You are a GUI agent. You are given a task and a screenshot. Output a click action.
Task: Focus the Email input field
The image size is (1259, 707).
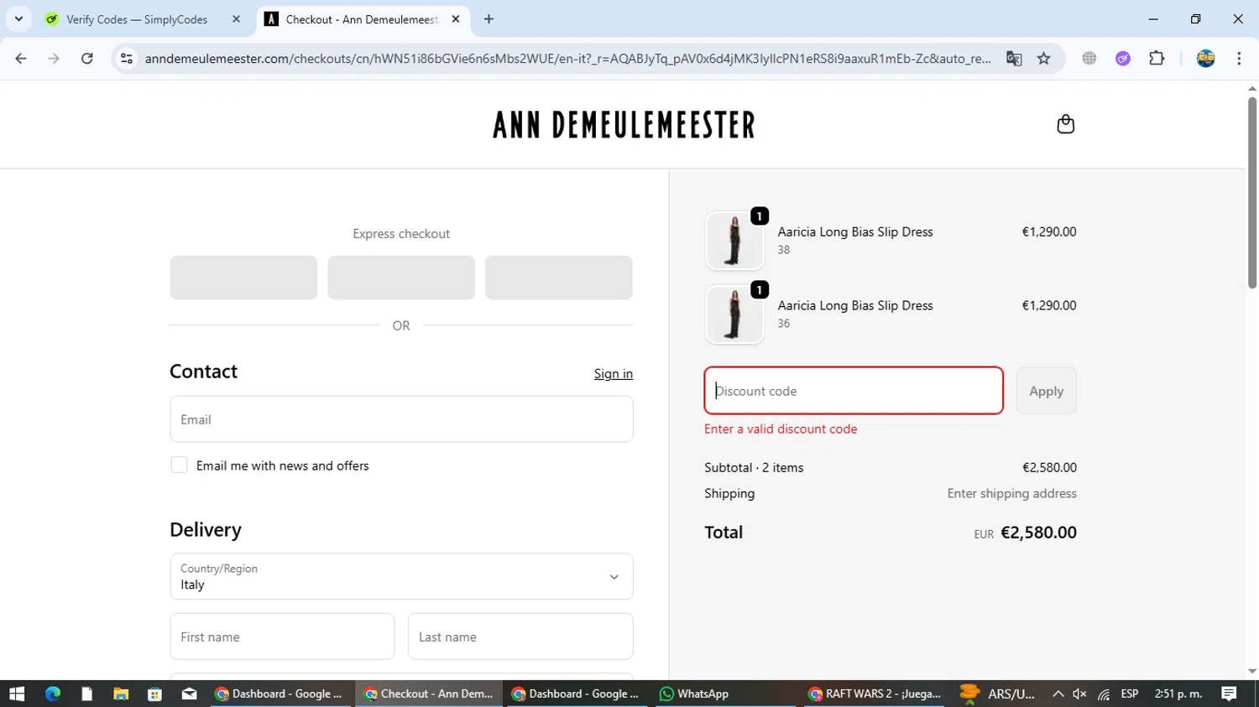pyautogui.click(x=401, y=419)
